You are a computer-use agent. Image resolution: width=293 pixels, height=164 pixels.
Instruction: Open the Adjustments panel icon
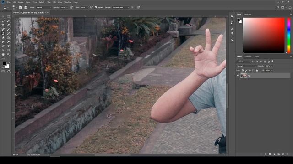[232, 40]
